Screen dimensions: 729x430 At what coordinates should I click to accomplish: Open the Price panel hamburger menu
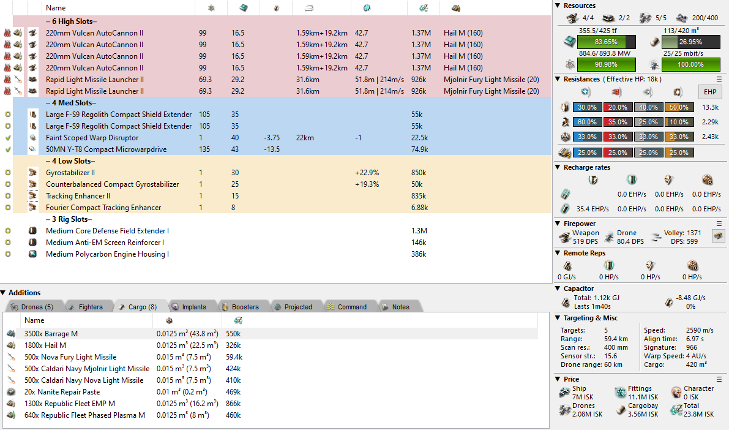pyautogui.click(x=719, y=379)
